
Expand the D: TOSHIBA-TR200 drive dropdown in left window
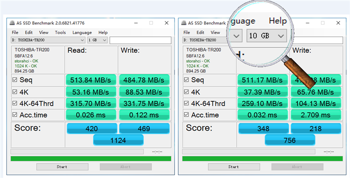coord(48,40)
